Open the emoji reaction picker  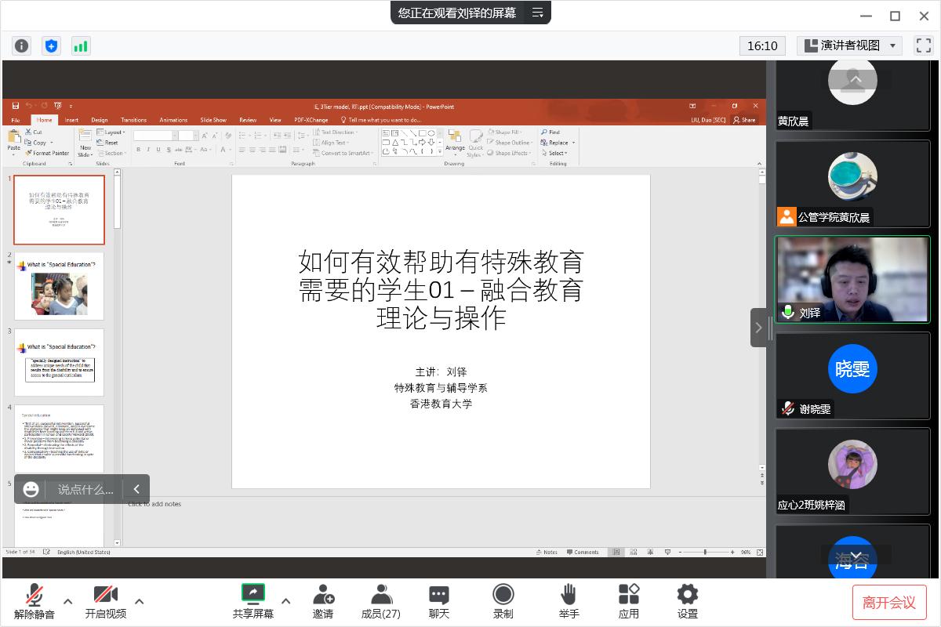(x=31, y=489)
